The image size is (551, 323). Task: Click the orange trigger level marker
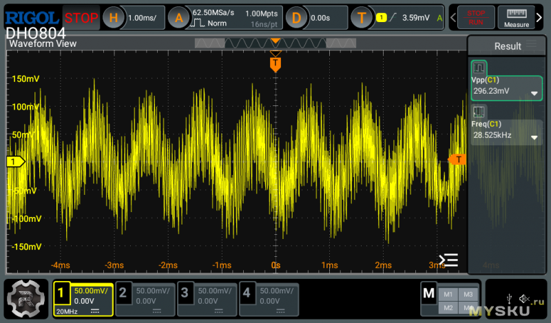pyautogui.click(x=457, y=160)
